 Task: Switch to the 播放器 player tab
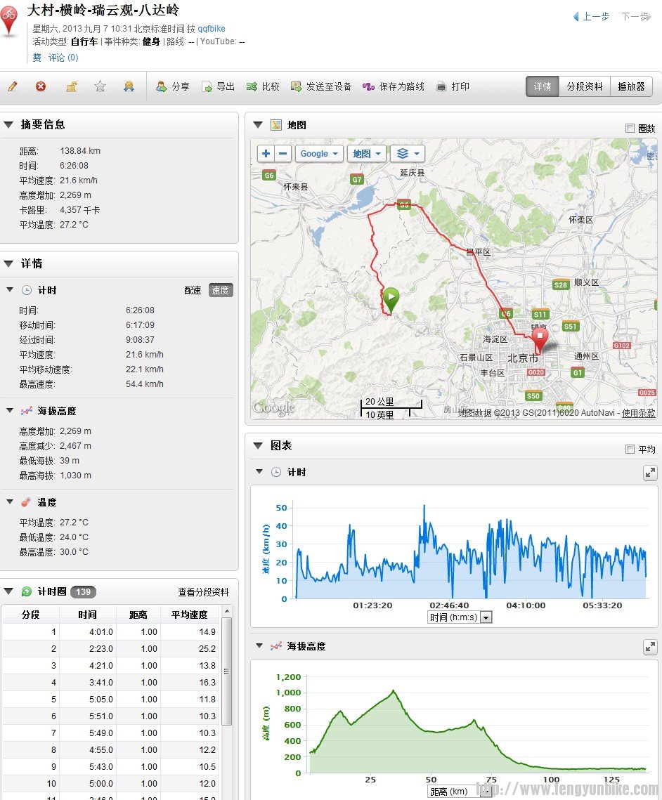[631, 86]
